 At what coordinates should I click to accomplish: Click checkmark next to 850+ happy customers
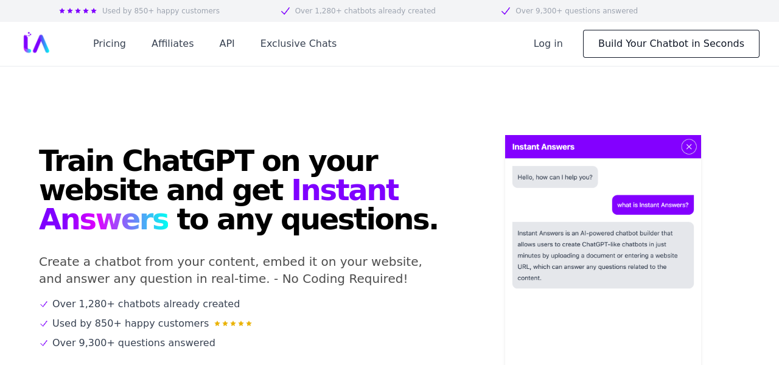coord(44,324)
